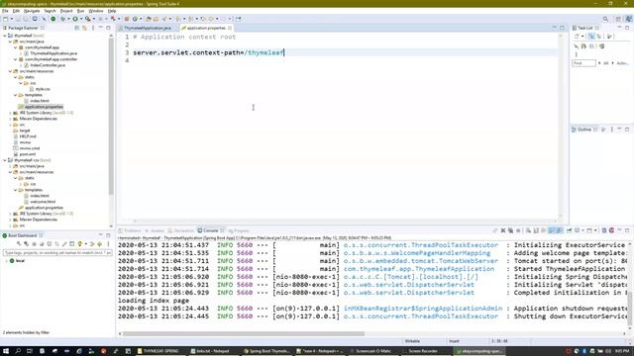The height and width of the screenshot is (356, 634).
Task: Select pom.xml in Package Explorer
Action: [x=27, y=154]
